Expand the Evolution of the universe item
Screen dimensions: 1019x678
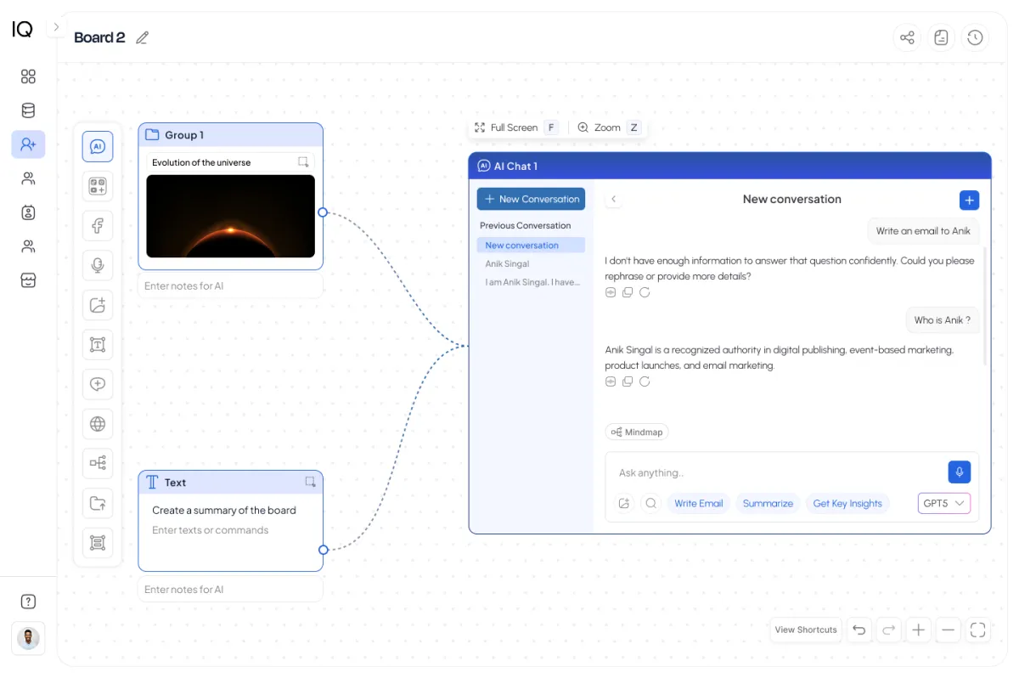[303, 162]
